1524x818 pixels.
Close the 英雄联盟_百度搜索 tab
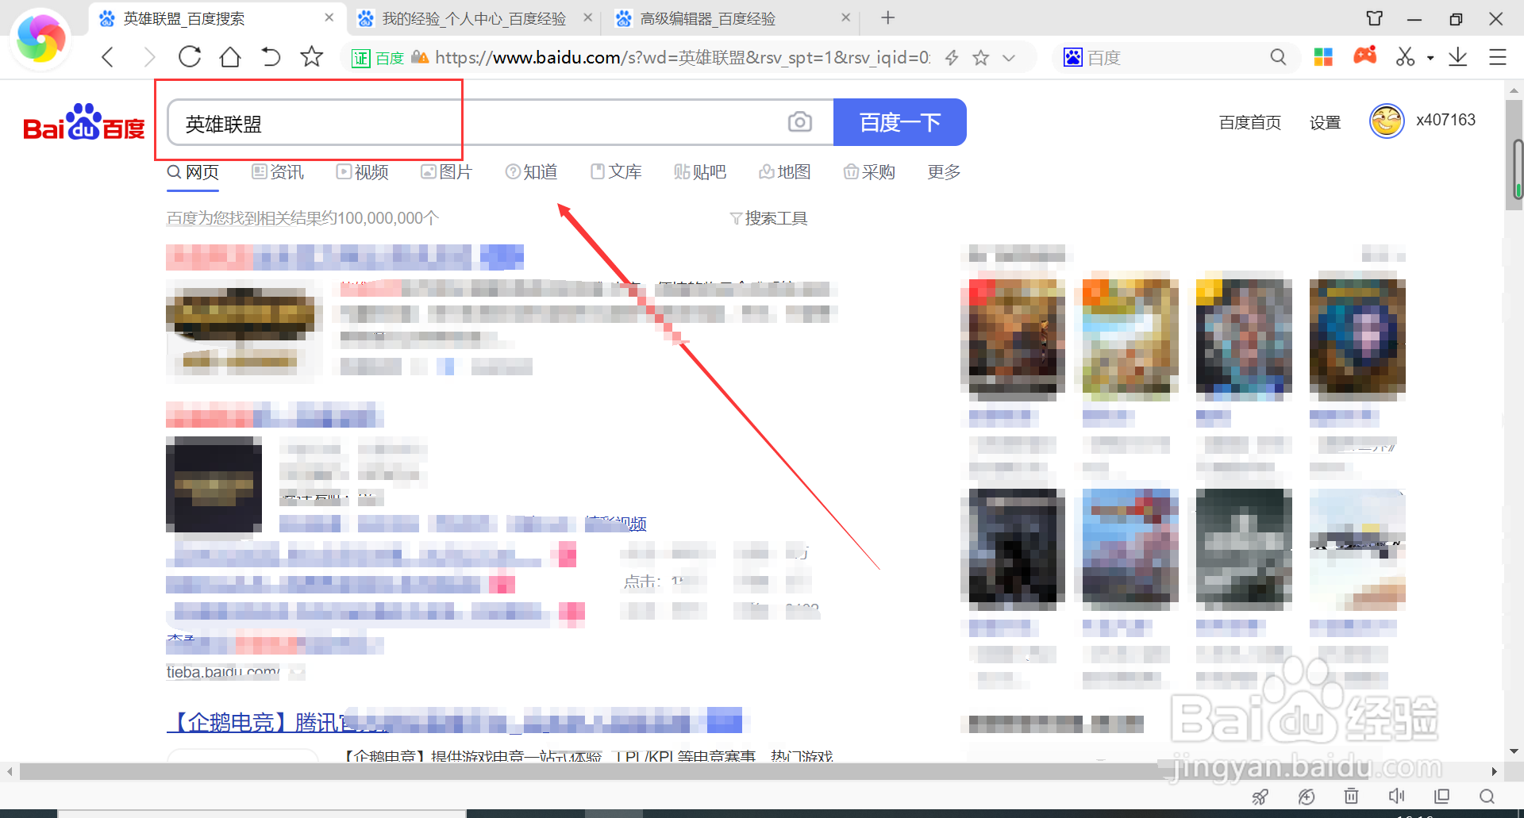[329, 17]
